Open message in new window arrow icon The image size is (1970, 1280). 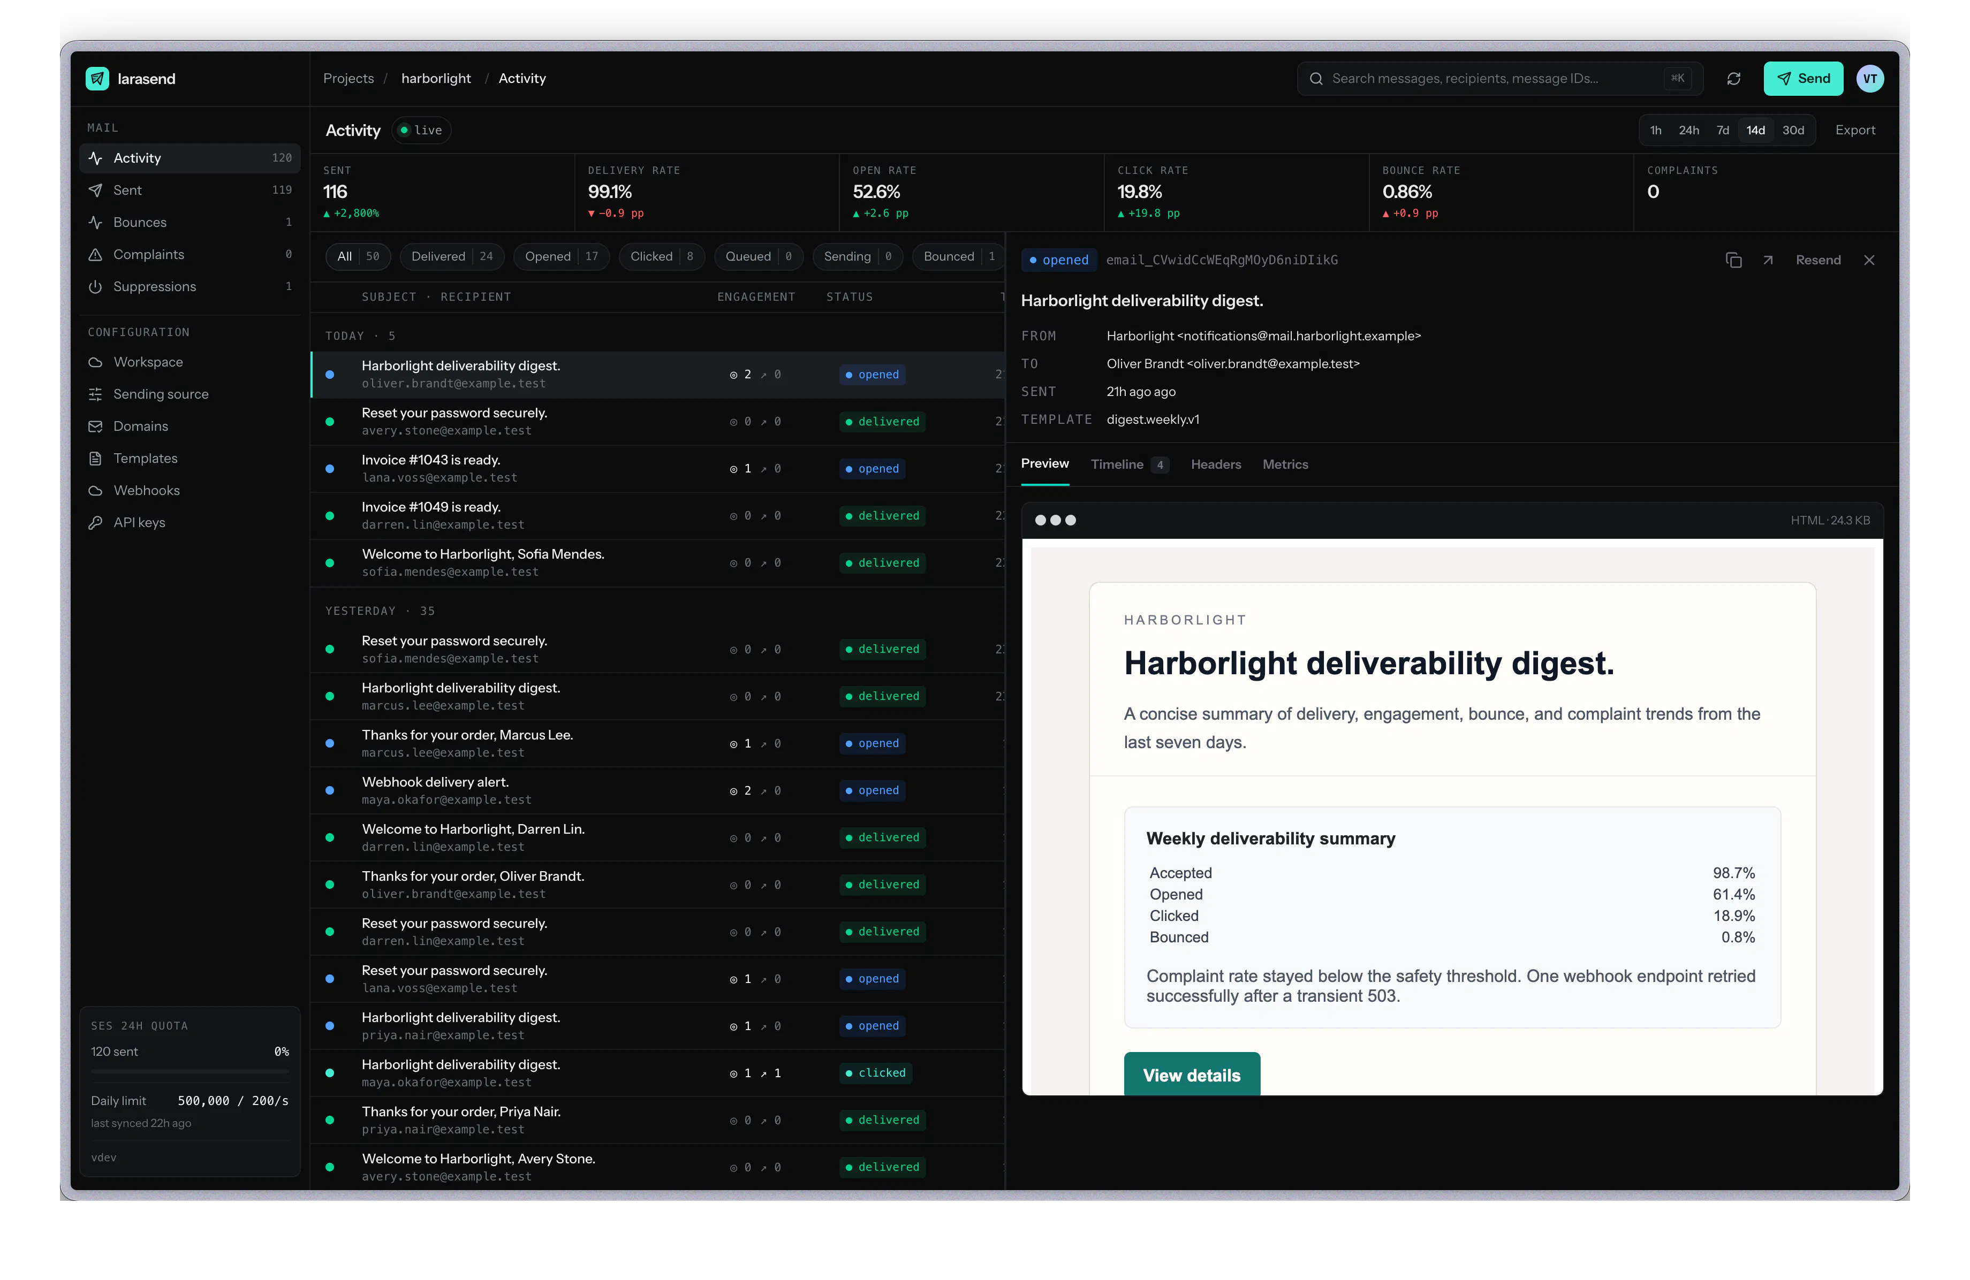click(x=1768, y=261)
